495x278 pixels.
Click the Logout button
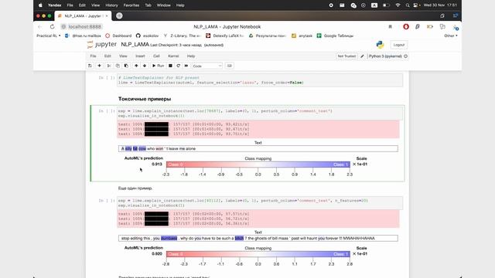tap(399, 45)
